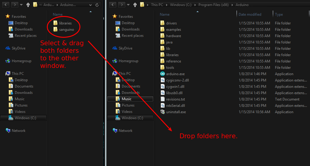Go back using right window back arrow
Image resolution: width=310 pixels, height=166 pixels.
point(113,5)
